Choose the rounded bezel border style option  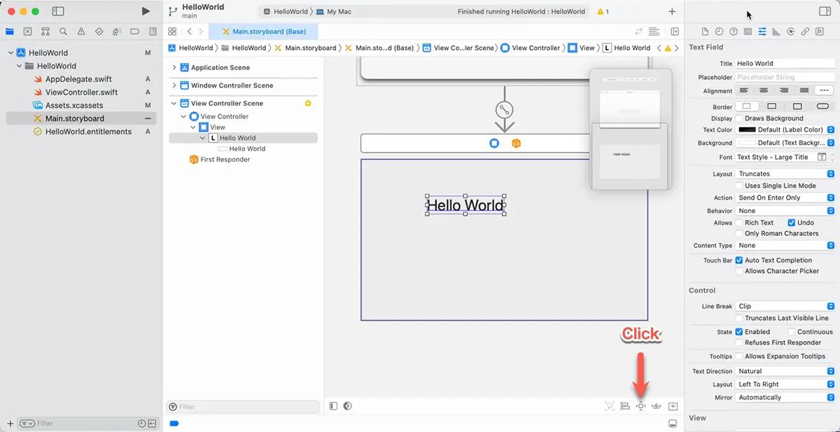[x=823, y=106]
